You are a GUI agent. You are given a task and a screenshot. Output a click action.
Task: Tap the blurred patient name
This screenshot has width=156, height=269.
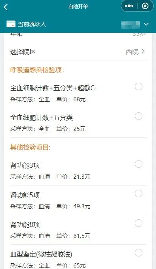pos(130,25)
